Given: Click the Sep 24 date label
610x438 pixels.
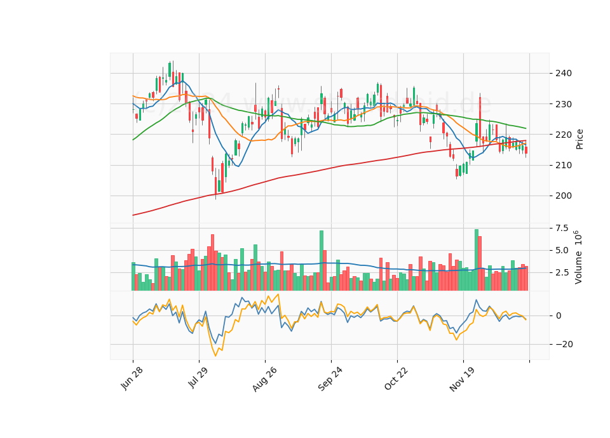Looking at the screenshot, I should [330, 379].
